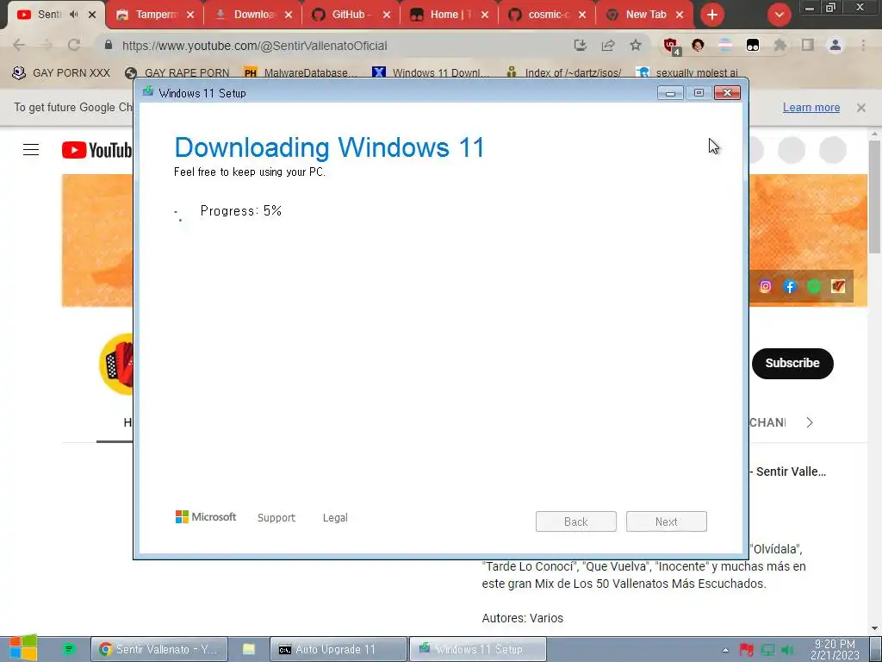882x662 pixels.
Task: Open Windows 11 Downl... bookmark
Action: tap(431, 72)
